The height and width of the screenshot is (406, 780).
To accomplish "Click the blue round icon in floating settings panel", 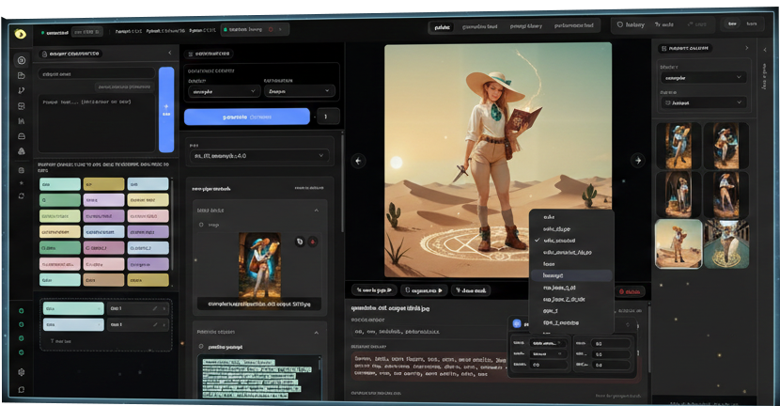I will [517, 323].
